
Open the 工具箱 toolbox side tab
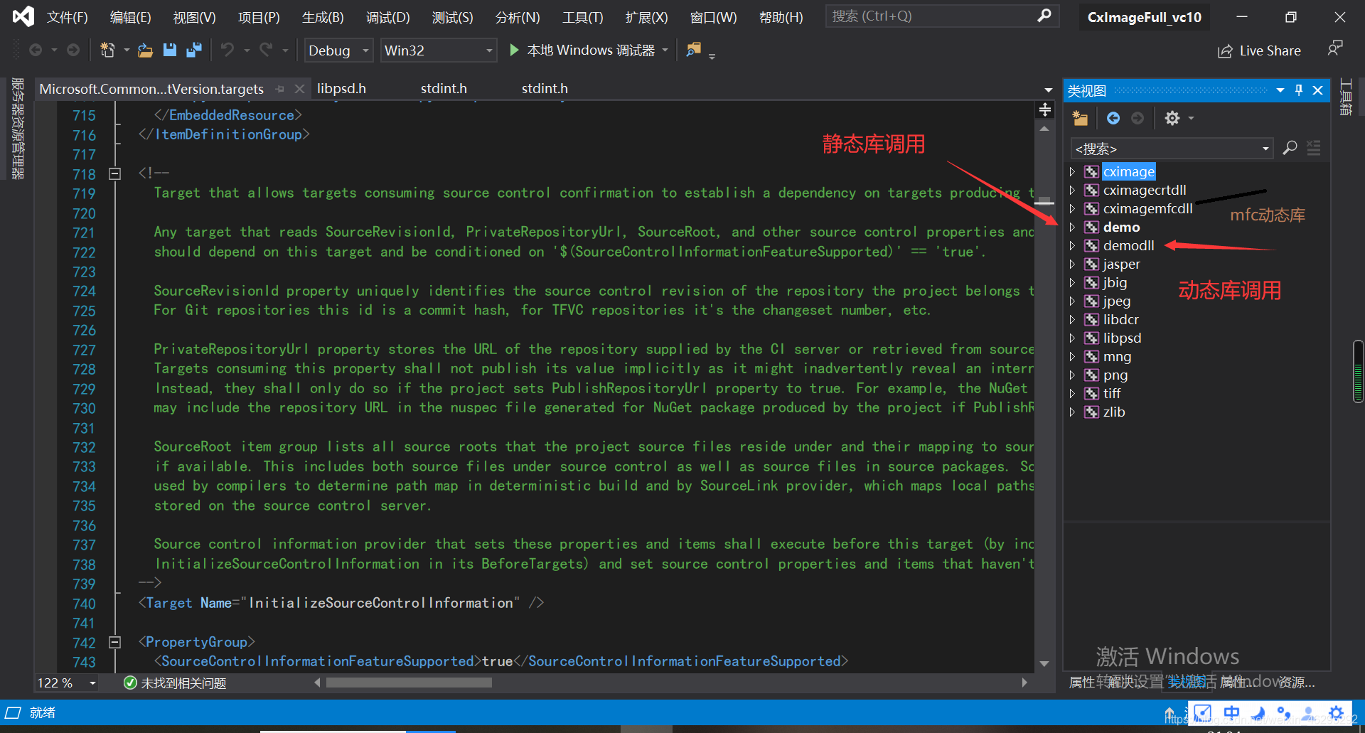[1346, 97]
